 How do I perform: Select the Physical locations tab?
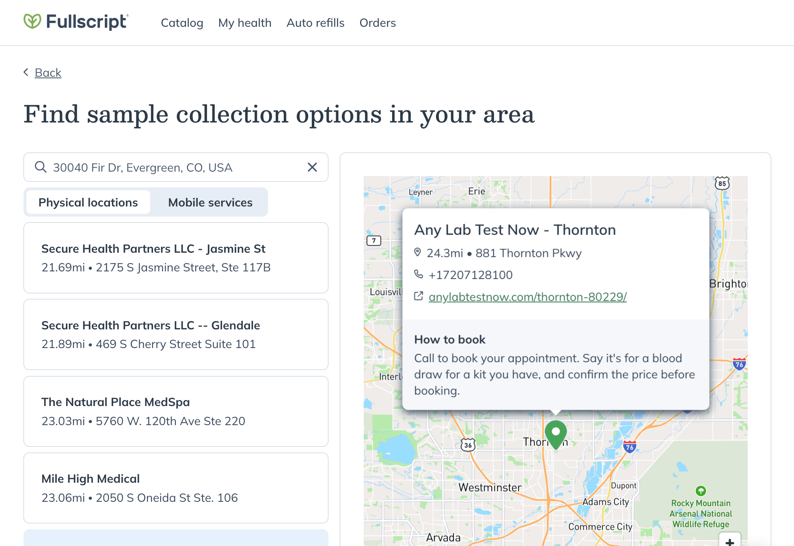(88, 202)
